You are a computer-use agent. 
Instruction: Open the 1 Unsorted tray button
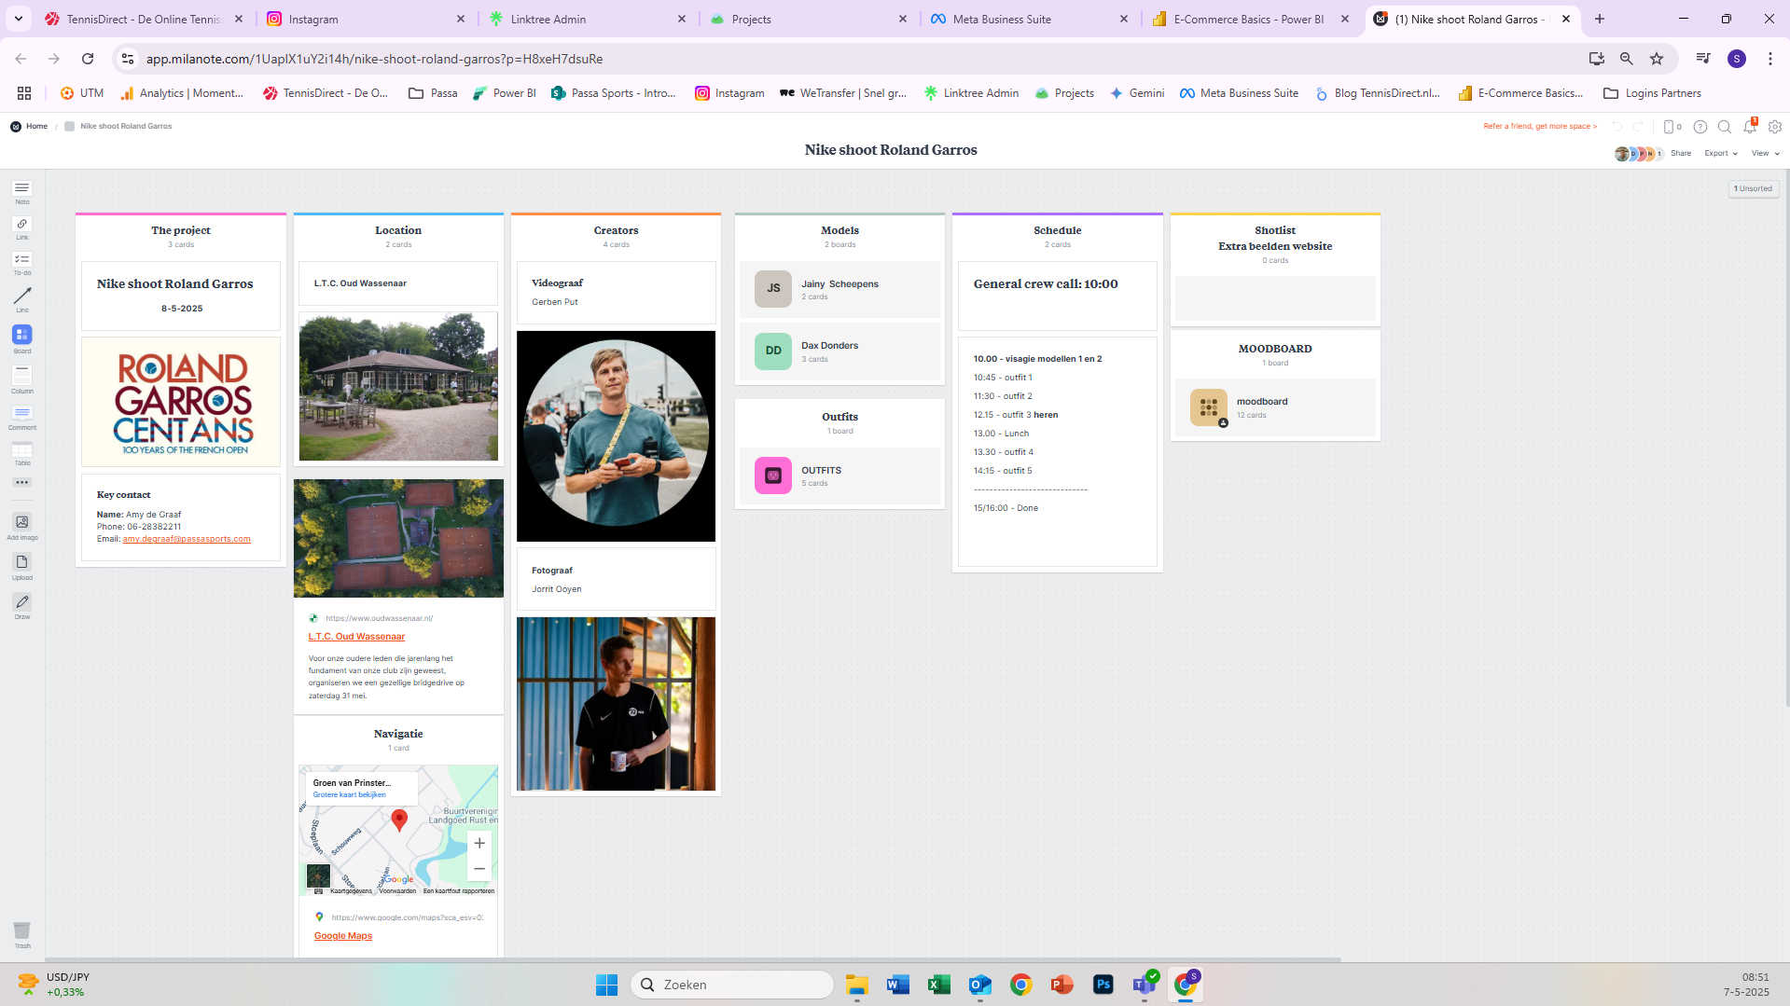pyautogui.click(x=1753, y=188)
